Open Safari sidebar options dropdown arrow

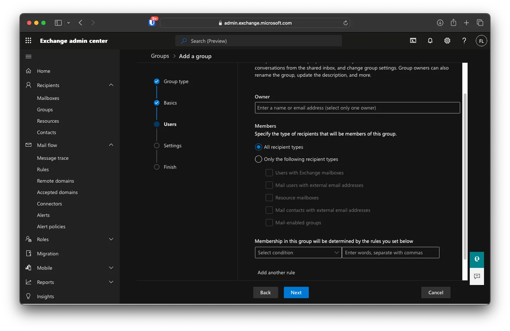[x=68, y=23]
